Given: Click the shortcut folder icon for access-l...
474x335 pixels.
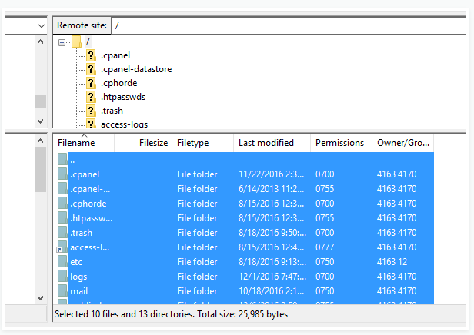Looking at the screenshot, I should pyautogui.click(x=62, y=247).
